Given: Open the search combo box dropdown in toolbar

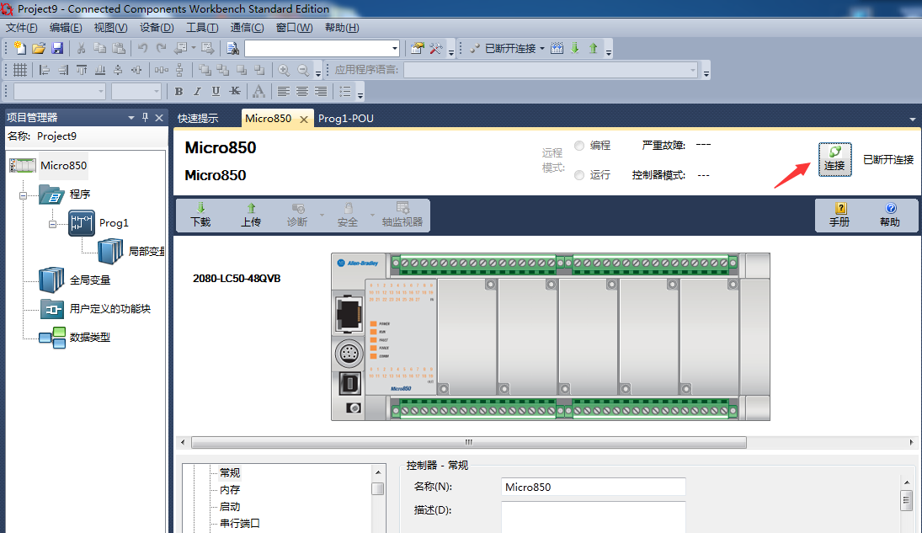Looking at the screenshot, I should tap(395, 48).
